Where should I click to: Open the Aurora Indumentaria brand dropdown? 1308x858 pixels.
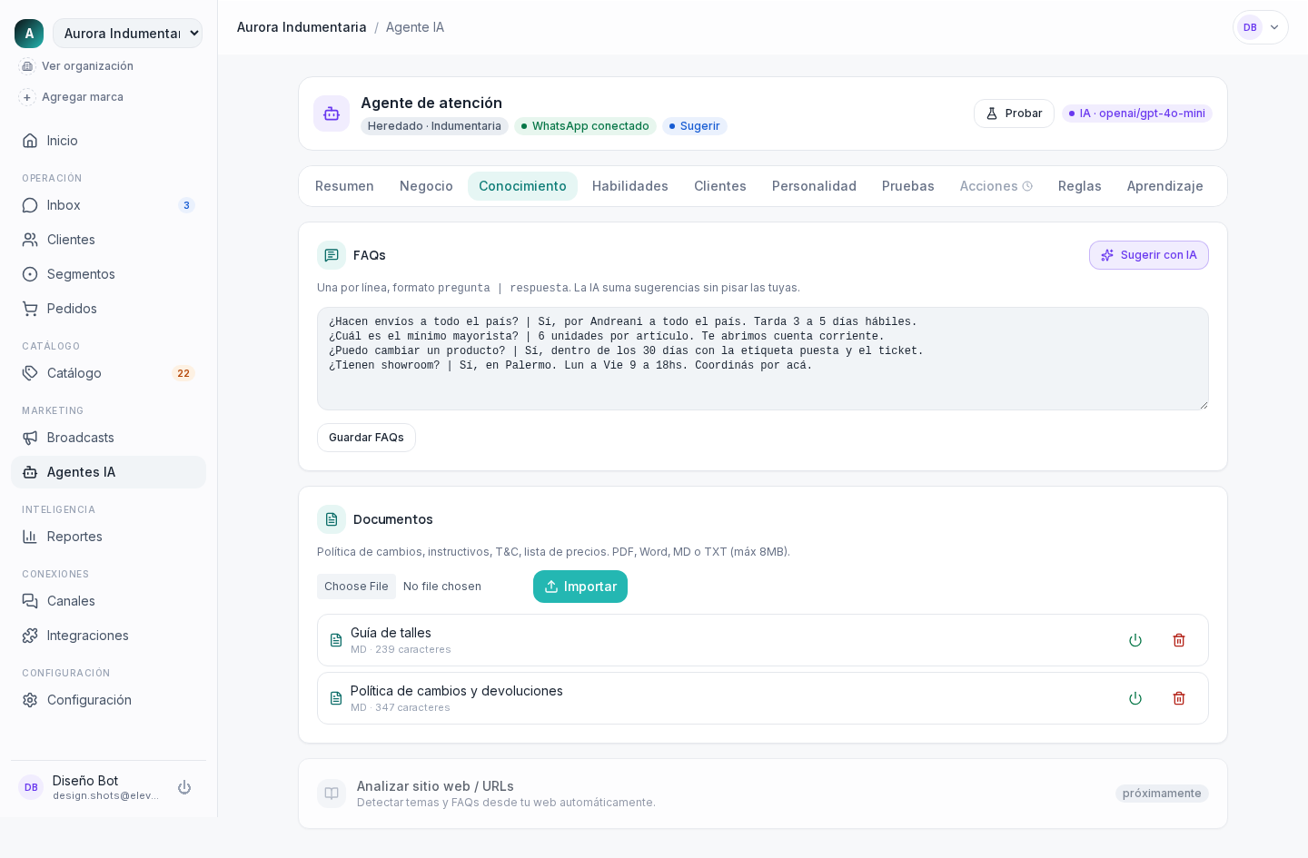click(x=127, y=34)
